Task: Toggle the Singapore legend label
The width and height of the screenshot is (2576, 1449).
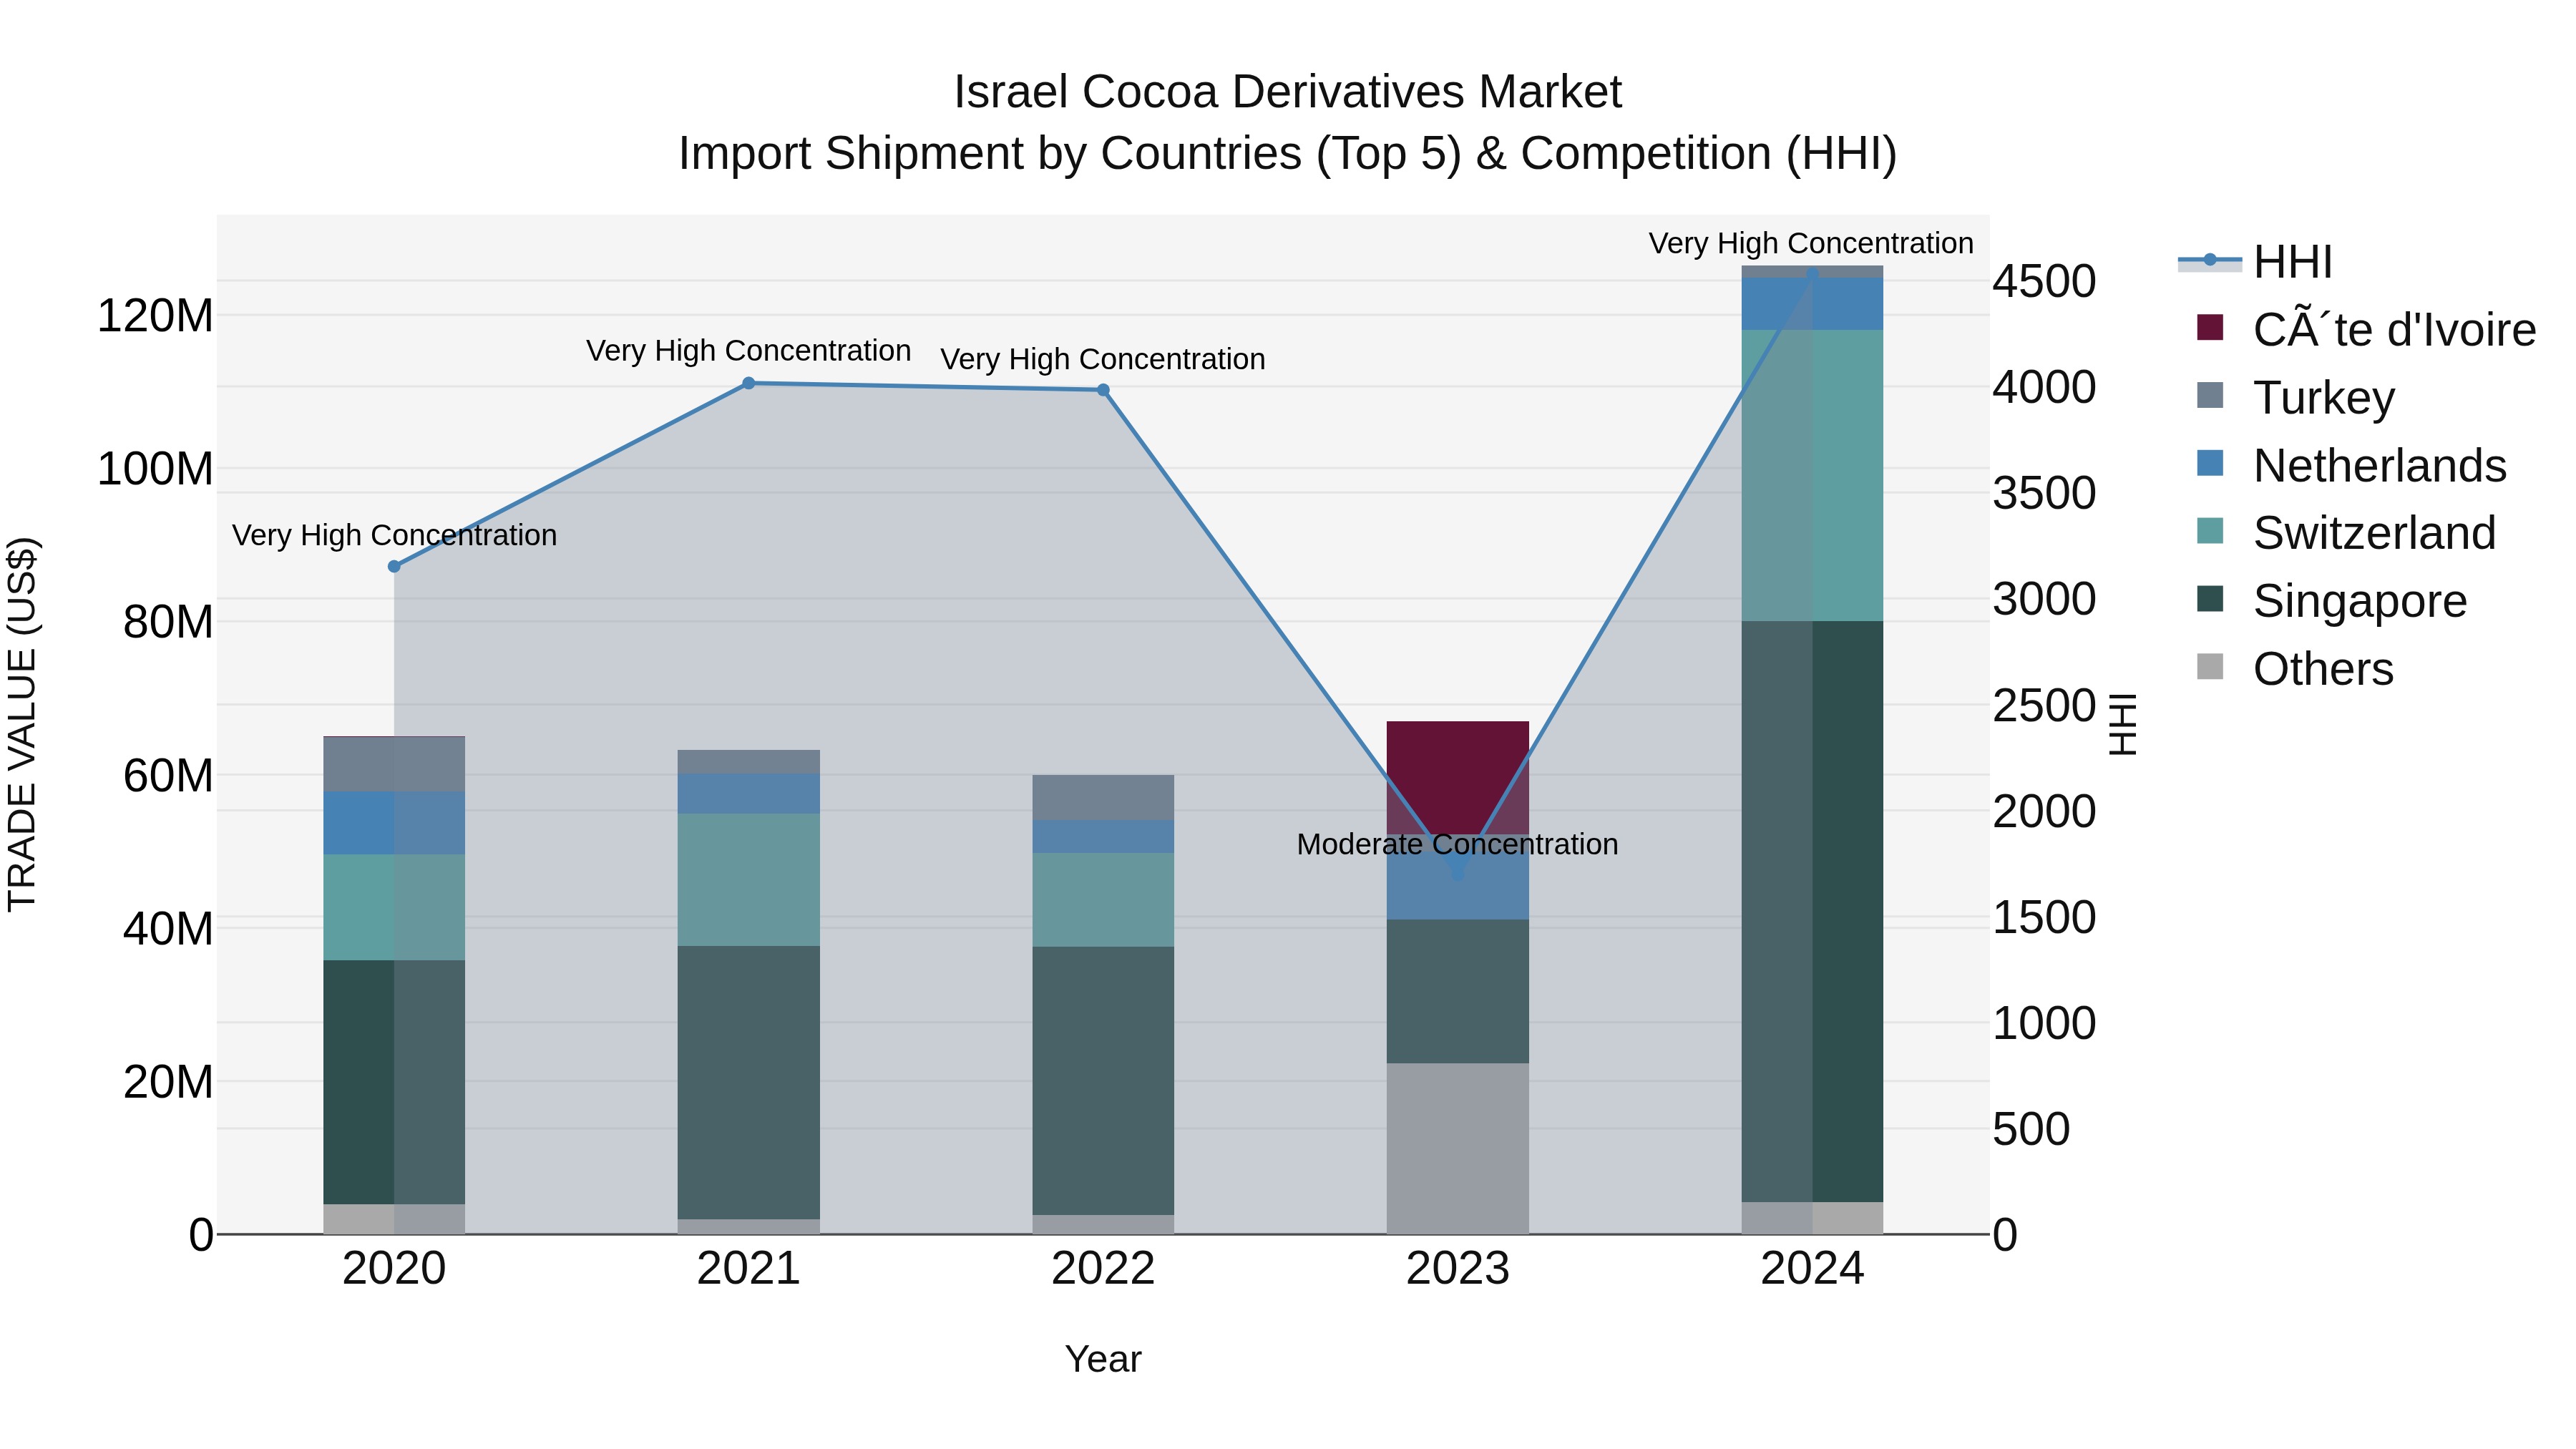Action: (2360, 601)
